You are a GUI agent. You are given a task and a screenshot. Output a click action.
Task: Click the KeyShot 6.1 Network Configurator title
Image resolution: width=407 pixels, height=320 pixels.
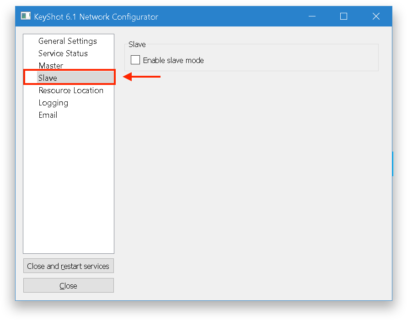tap(96, 17)
